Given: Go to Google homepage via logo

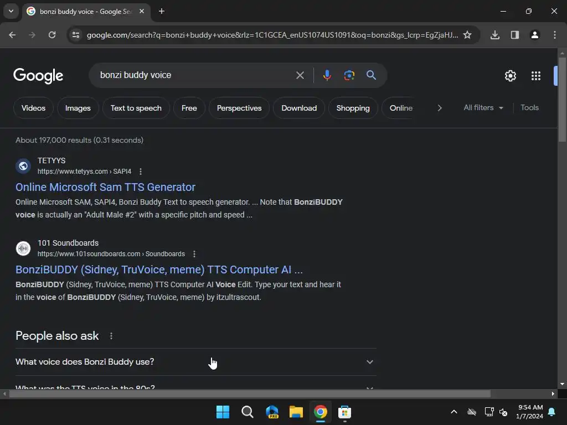Looking at the screenshot, I should click(x=38, y=75).
